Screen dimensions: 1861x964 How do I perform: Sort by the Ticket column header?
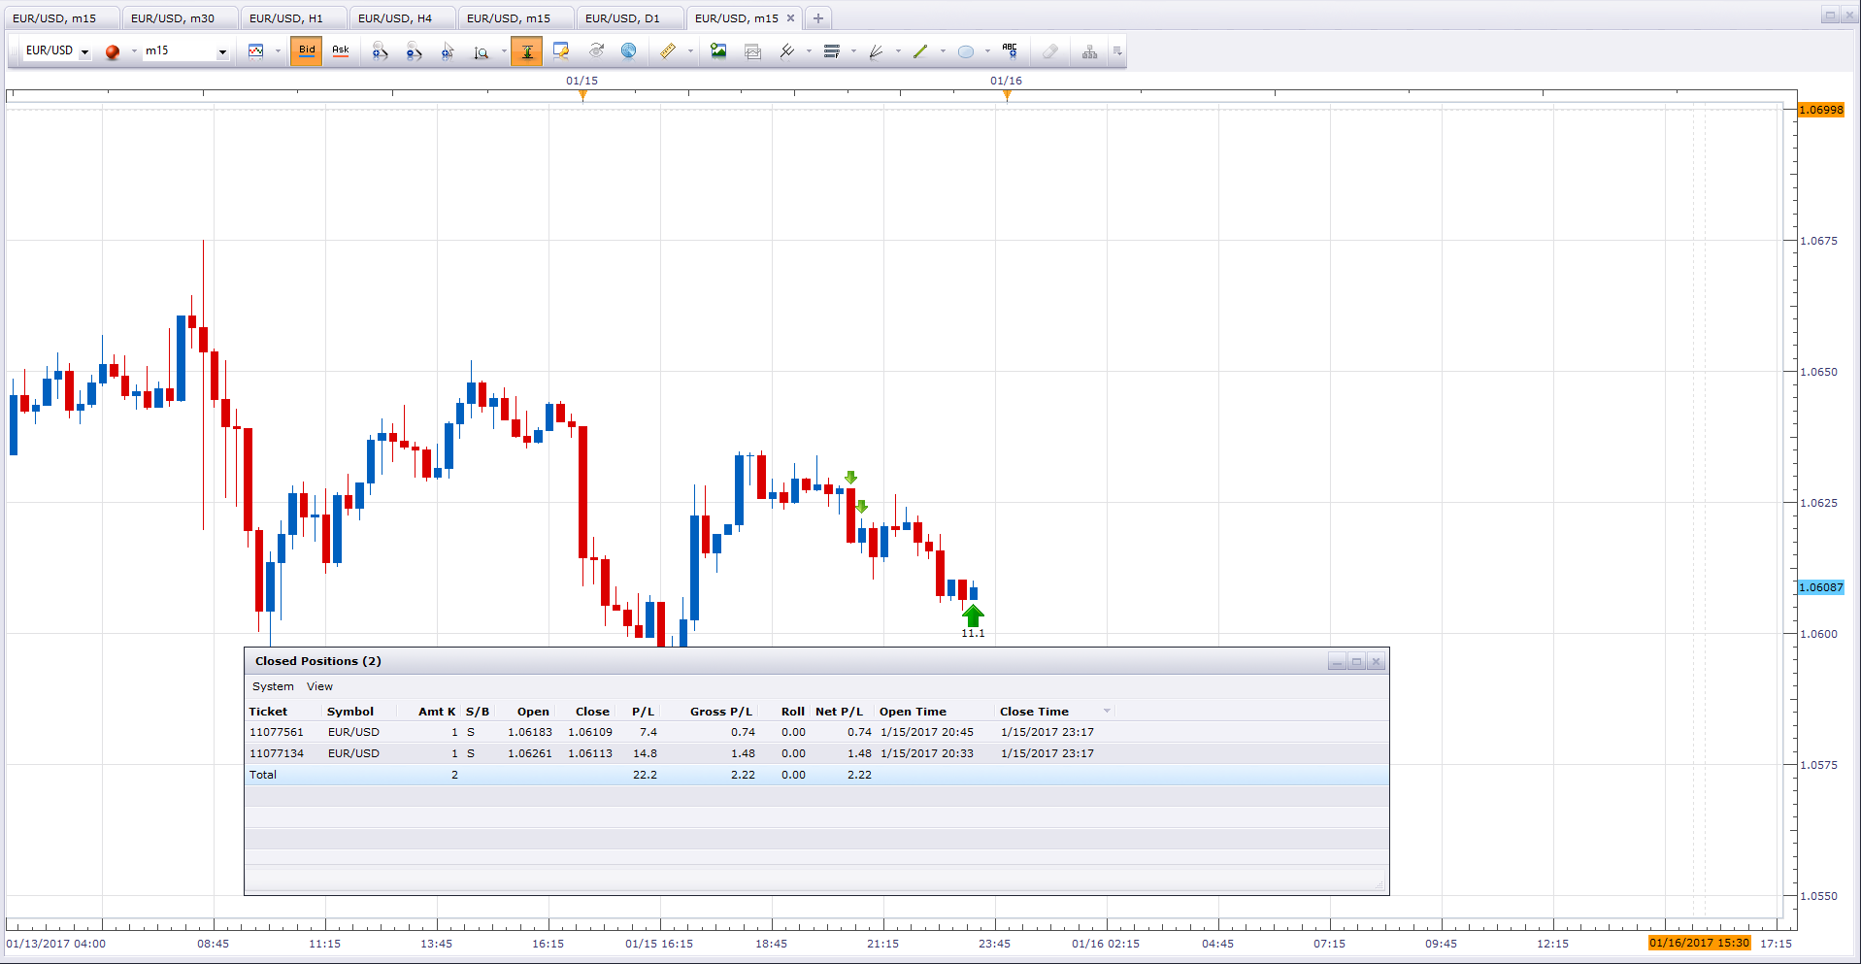point(268,712)
